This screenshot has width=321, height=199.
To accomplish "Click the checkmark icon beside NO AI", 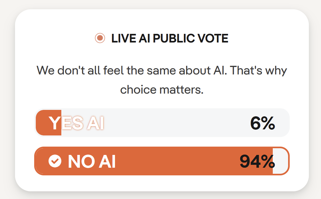I will point(55,161).
